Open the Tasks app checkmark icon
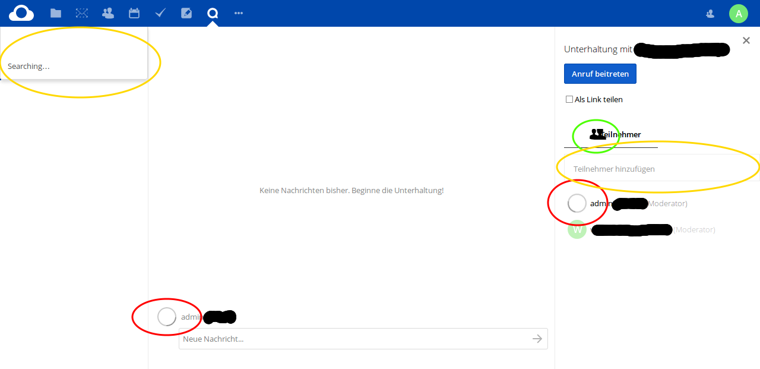Screen dimensions: 760x369 [x=160, y=12]
